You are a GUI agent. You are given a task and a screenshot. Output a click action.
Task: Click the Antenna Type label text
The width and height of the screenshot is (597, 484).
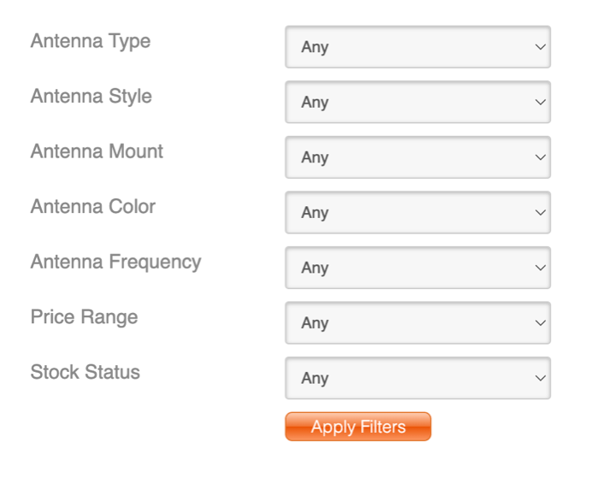tap(90, 41)
